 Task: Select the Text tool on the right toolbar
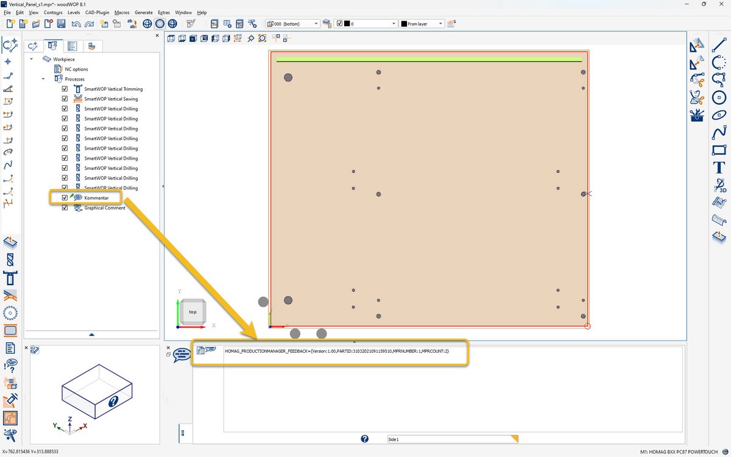719,167
